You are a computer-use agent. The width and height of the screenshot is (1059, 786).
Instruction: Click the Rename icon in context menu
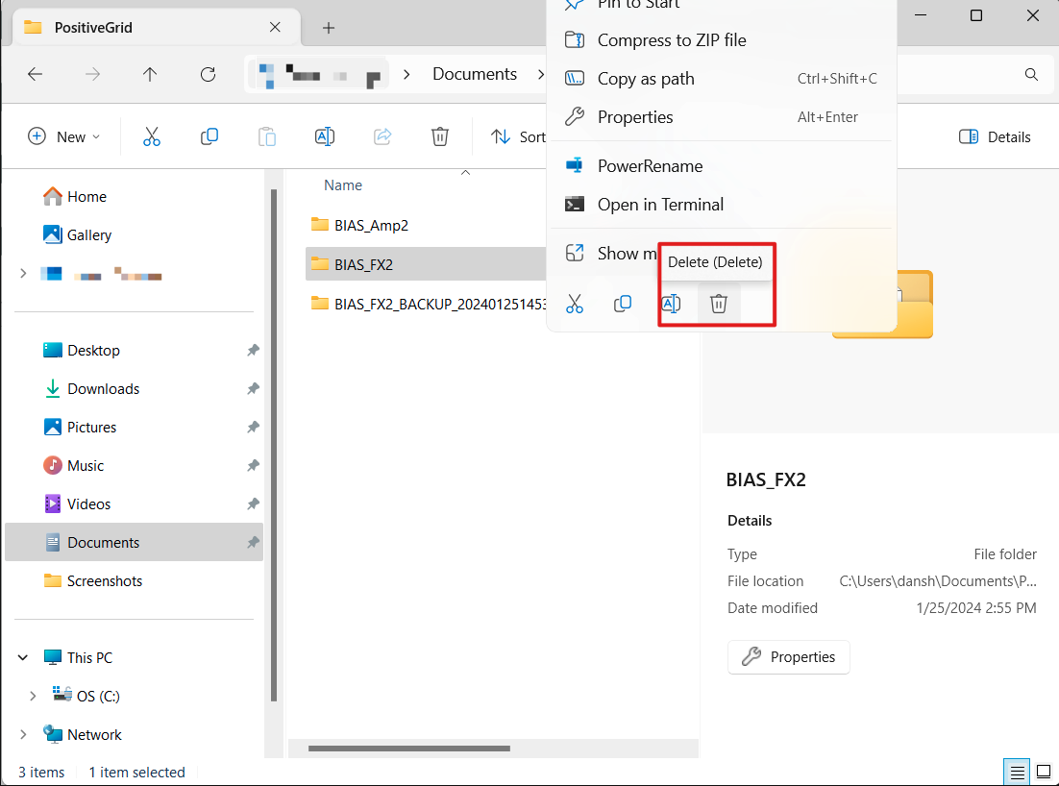[x=671, y=304]
